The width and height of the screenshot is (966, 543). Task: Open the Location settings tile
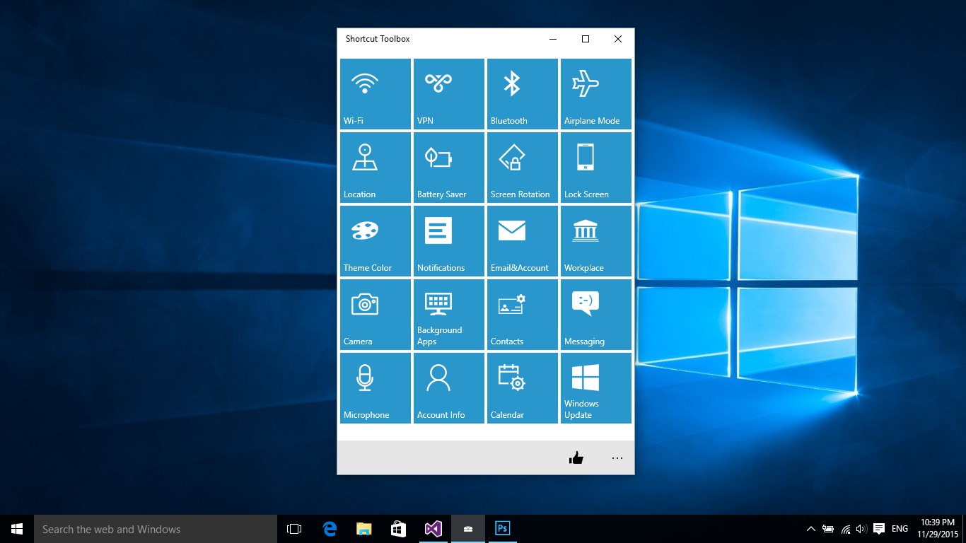click(x=376, y=168)
